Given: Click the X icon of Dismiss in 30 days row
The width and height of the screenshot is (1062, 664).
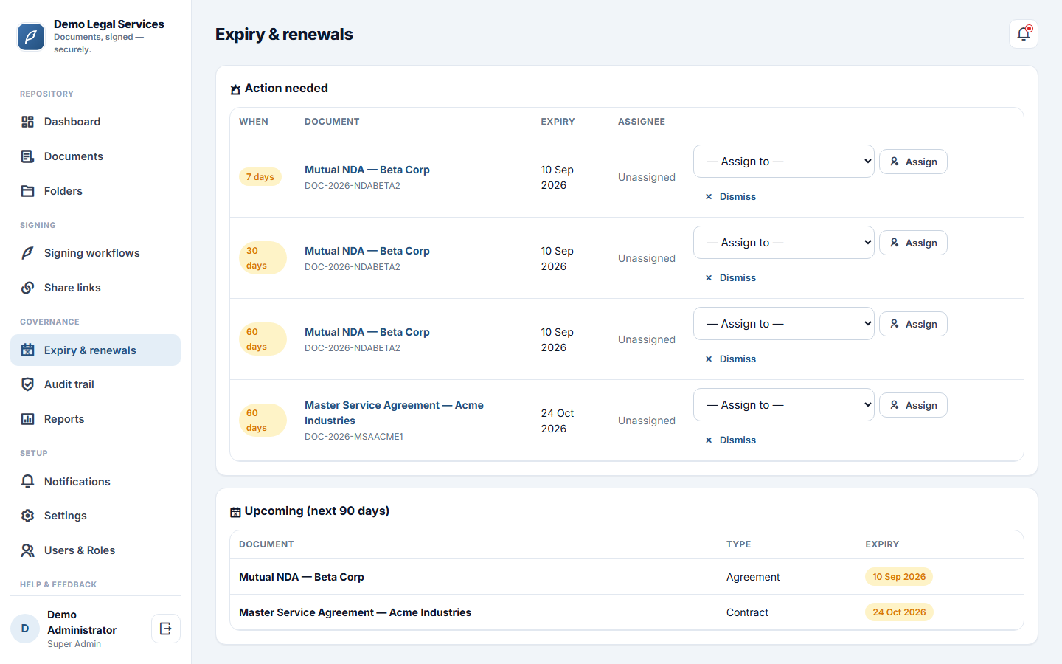Looking at the screenshot, I should tap(709, 278).
